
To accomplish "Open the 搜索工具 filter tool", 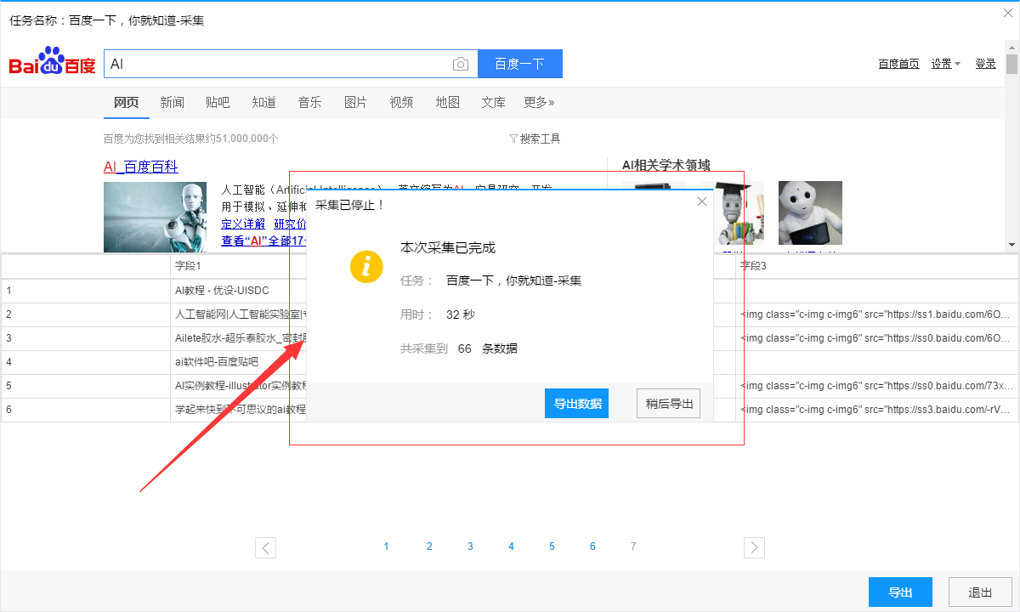I will [535, 139].
